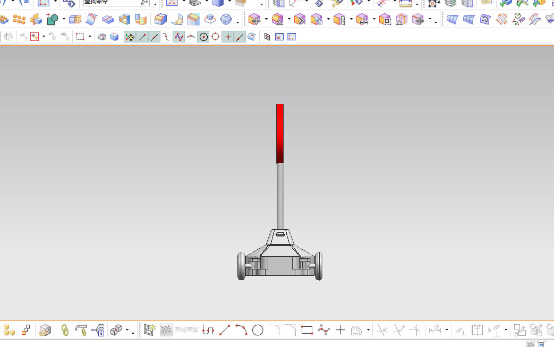Click the grid display icon

pyautogui.click(x=267, y=37)
